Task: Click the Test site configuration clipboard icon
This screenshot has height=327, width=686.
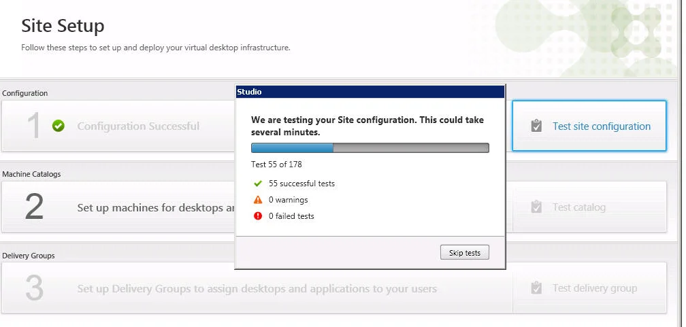Action: 536,126
